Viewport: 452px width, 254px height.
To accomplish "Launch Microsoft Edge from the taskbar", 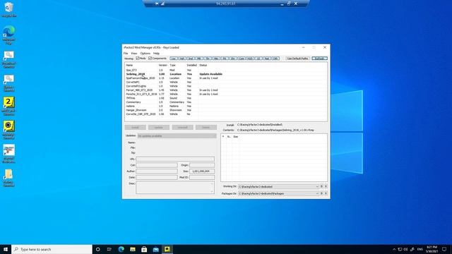I will point(121,249).
